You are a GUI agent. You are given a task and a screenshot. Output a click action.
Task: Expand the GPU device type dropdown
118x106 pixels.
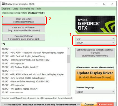95,39
